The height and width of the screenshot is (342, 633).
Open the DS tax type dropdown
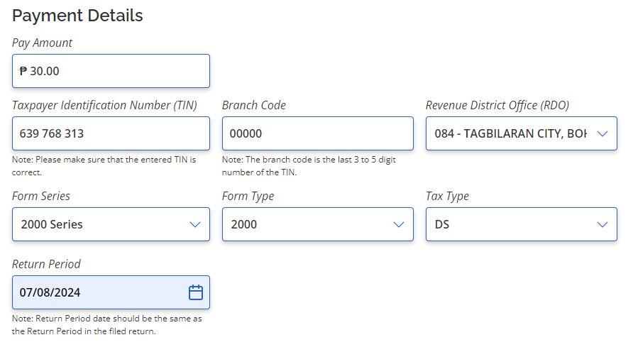(x=521, y=224)
